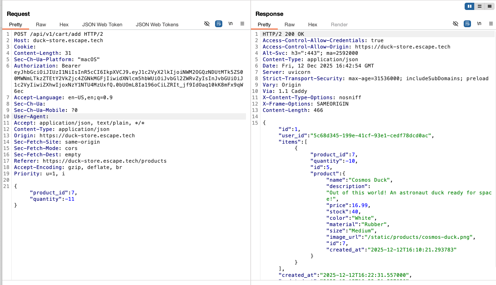Select the Pretty response tab

click(265, 24)
